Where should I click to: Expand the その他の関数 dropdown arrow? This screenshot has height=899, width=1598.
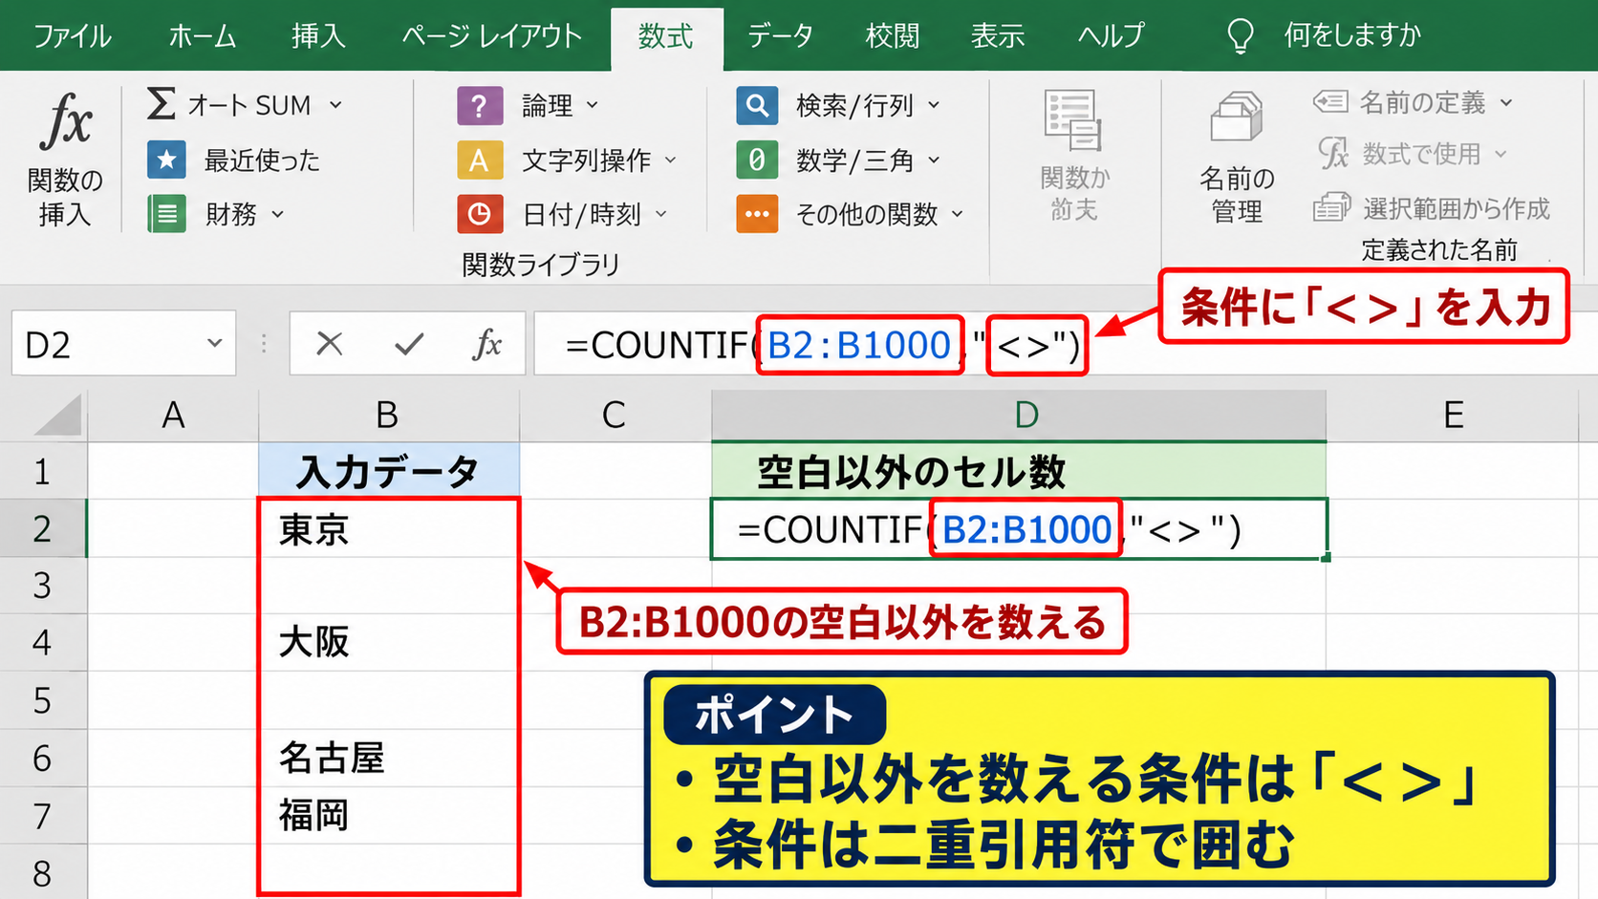(957, 214)
